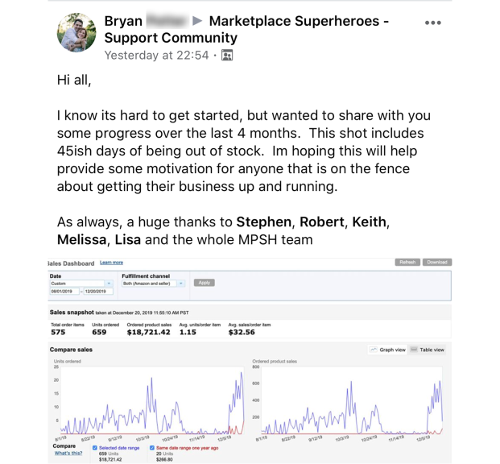Click Bryan's profile picture

click(76, 33)
